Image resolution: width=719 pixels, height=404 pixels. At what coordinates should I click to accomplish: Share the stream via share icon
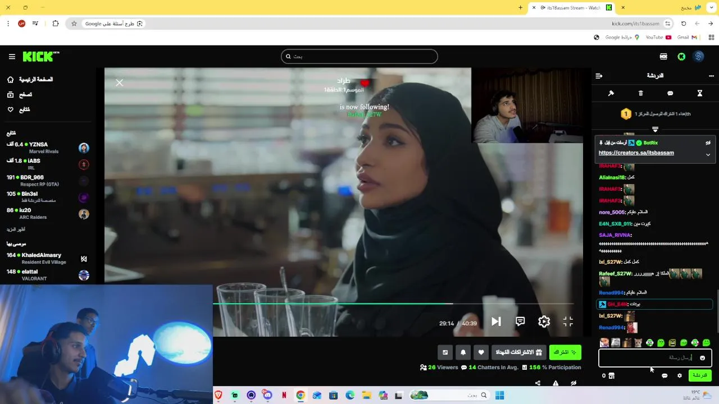(x=538, y=383)
